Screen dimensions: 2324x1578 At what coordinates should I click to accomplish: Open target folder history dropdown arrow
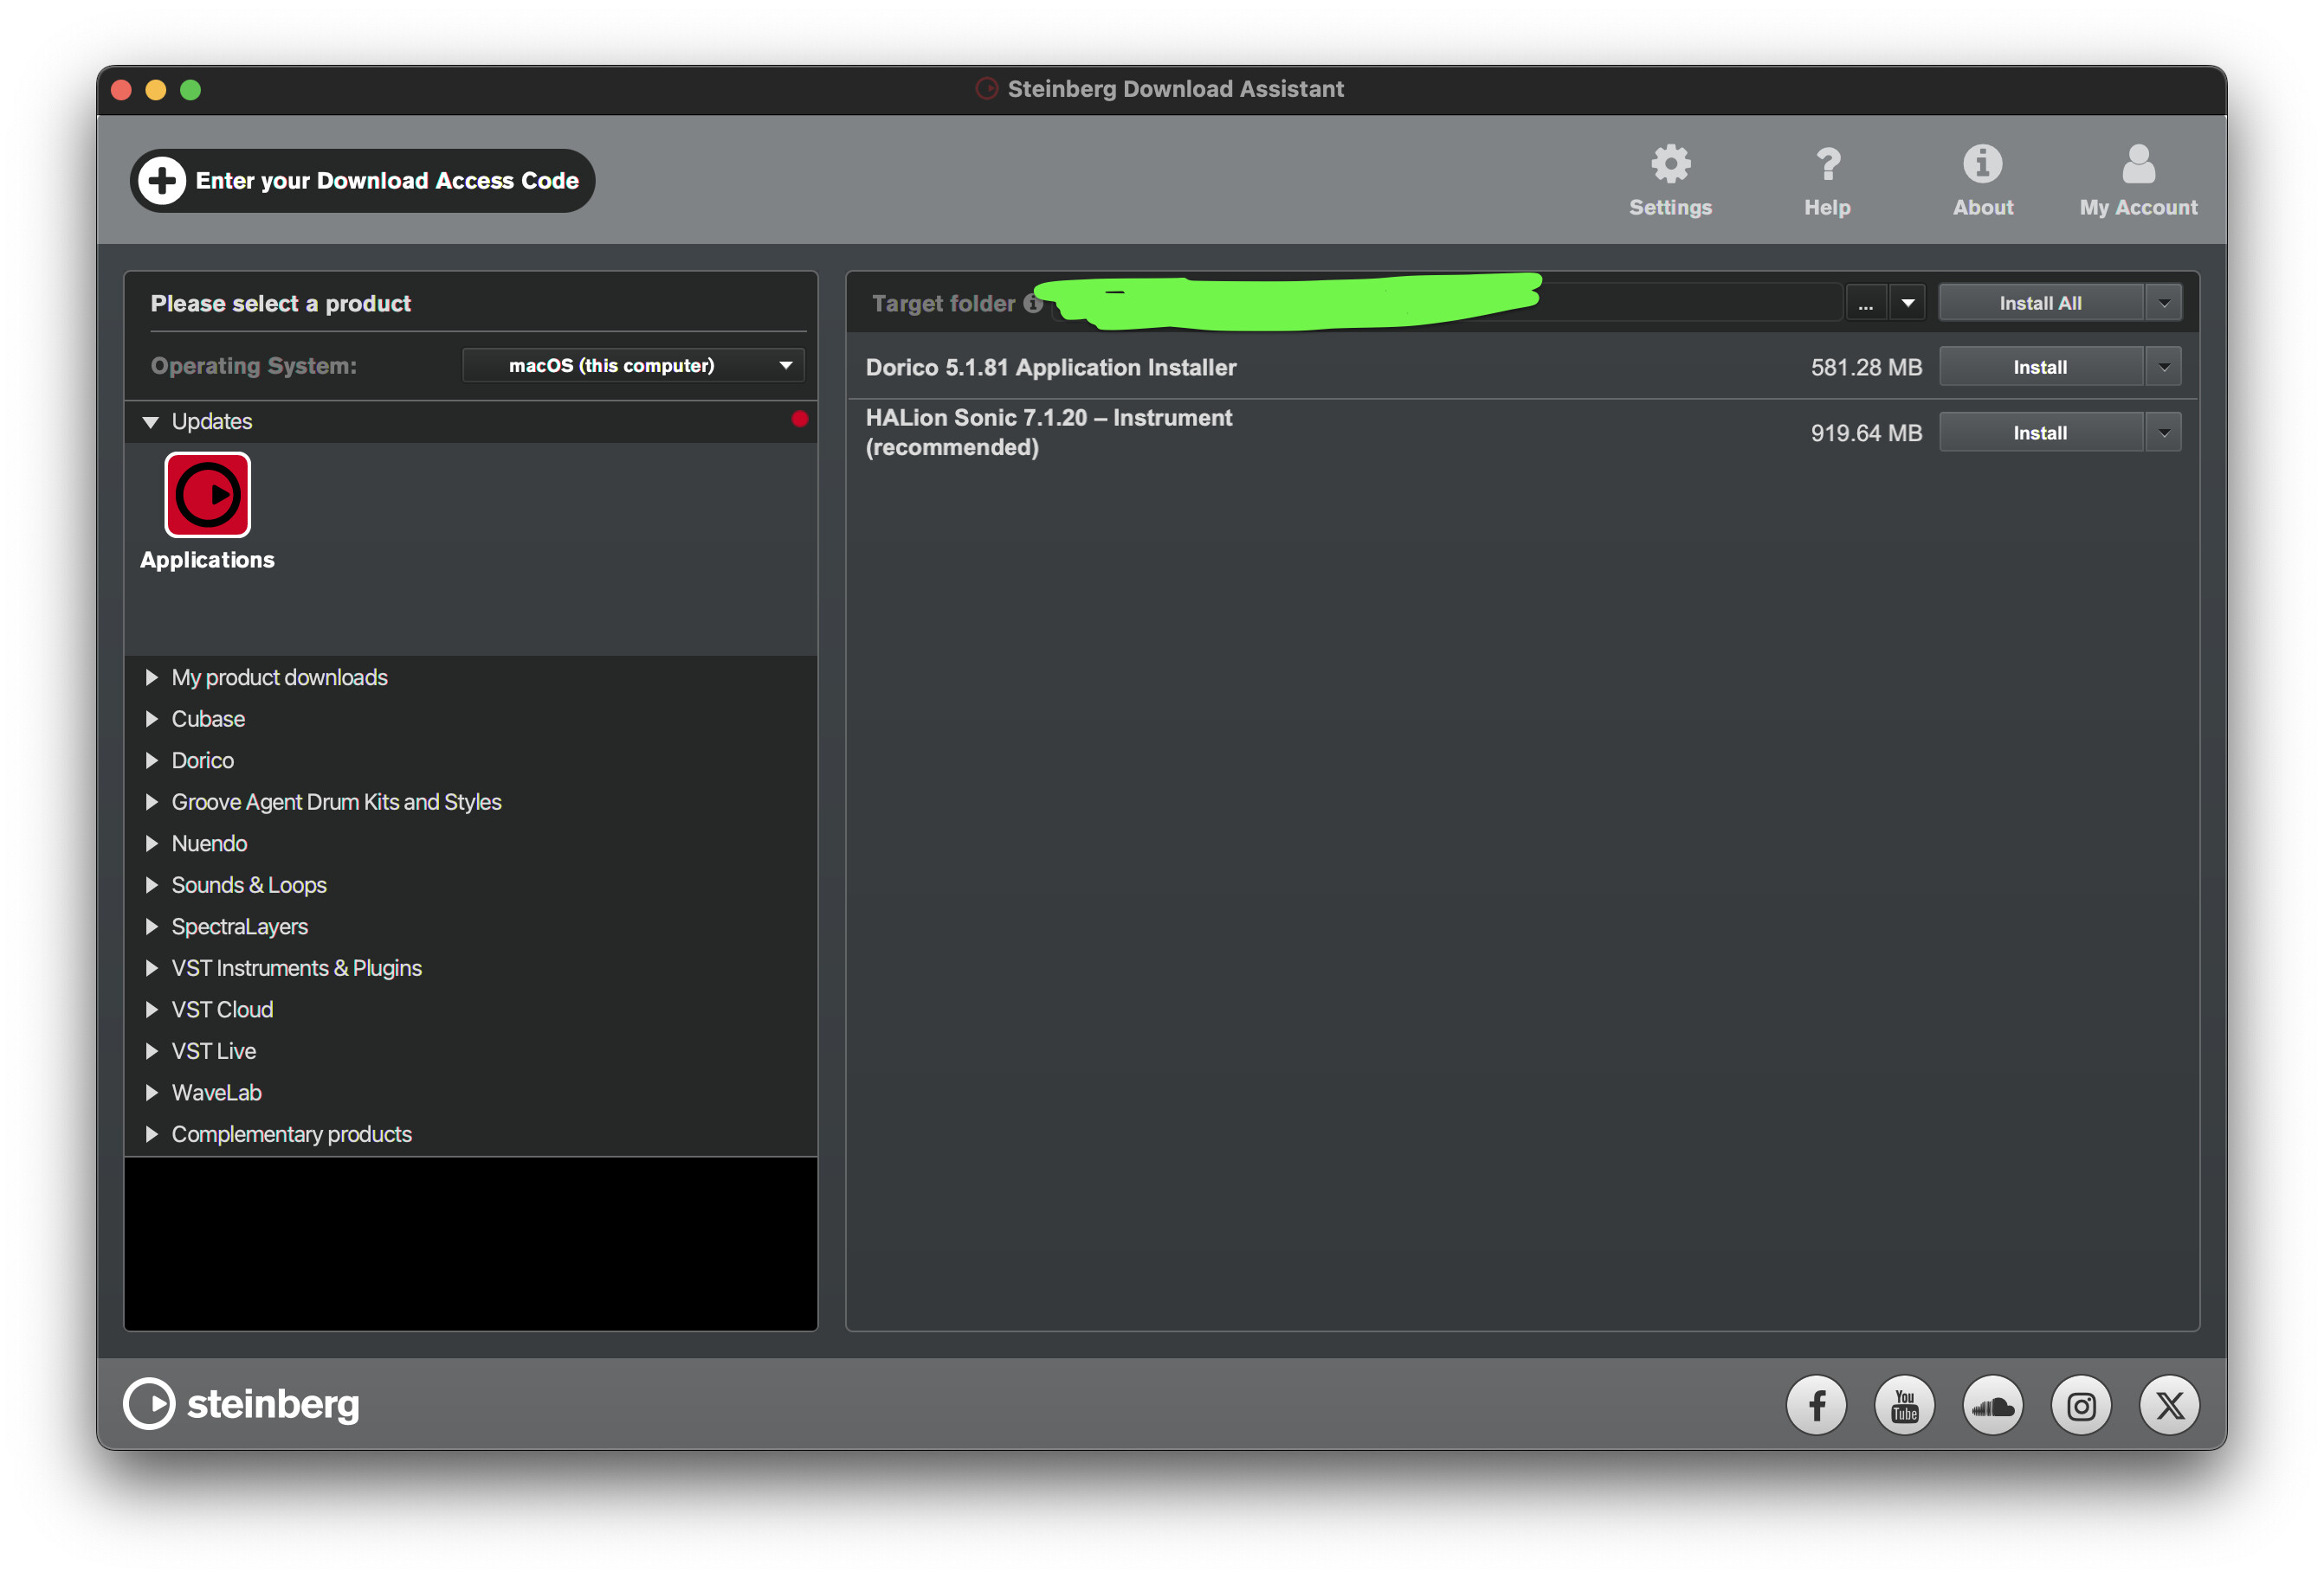click(x=1907, y=303)
